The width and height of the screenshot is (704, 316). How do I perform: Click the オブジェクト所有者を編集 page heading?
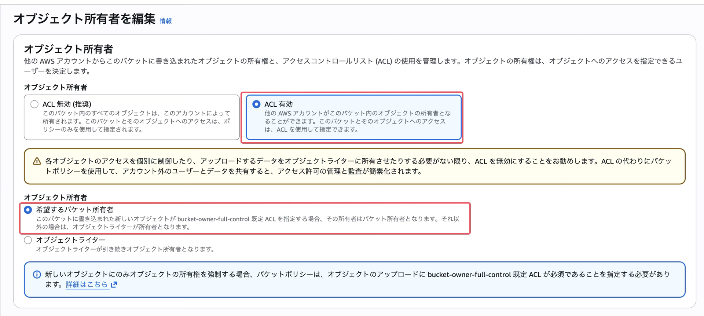click(x=85, y=18)
